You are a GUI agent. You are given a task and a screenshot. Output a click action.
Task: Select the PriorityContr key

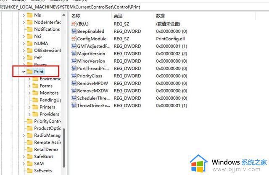(x=47, y=121)
